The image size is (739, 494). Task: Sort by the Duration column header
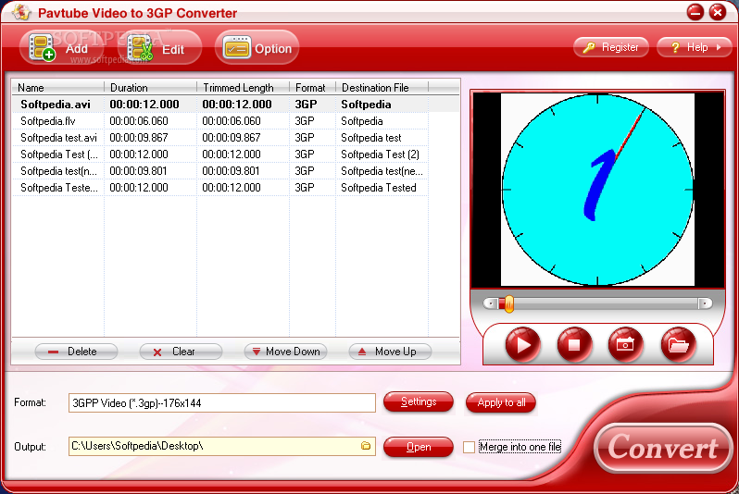[150, 88]
